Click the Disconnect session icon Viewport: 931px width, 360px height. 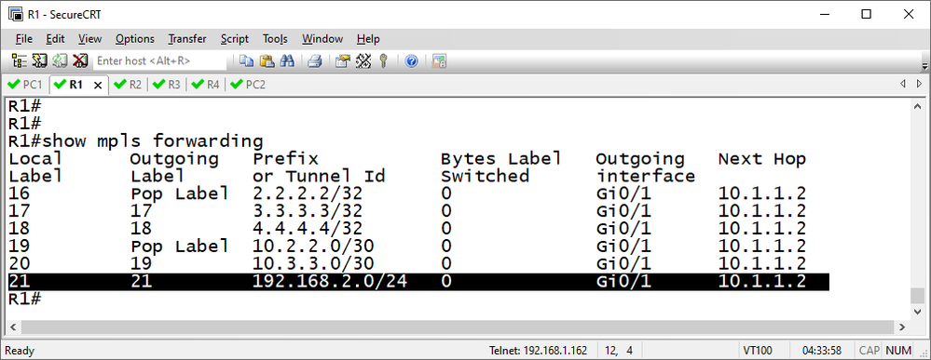pos(79,60)
